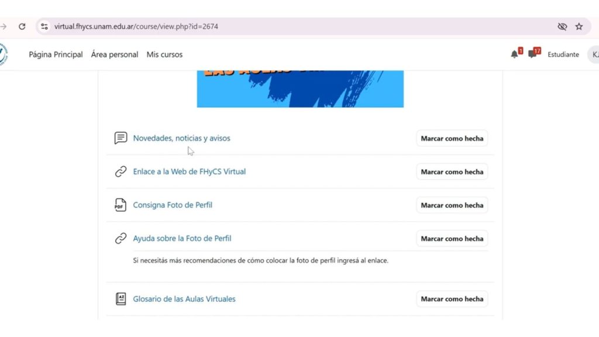The width and height of the screenshot is (599, 337).
Task: Click the notifications bell icon
Action: click(x=514, y=54)
